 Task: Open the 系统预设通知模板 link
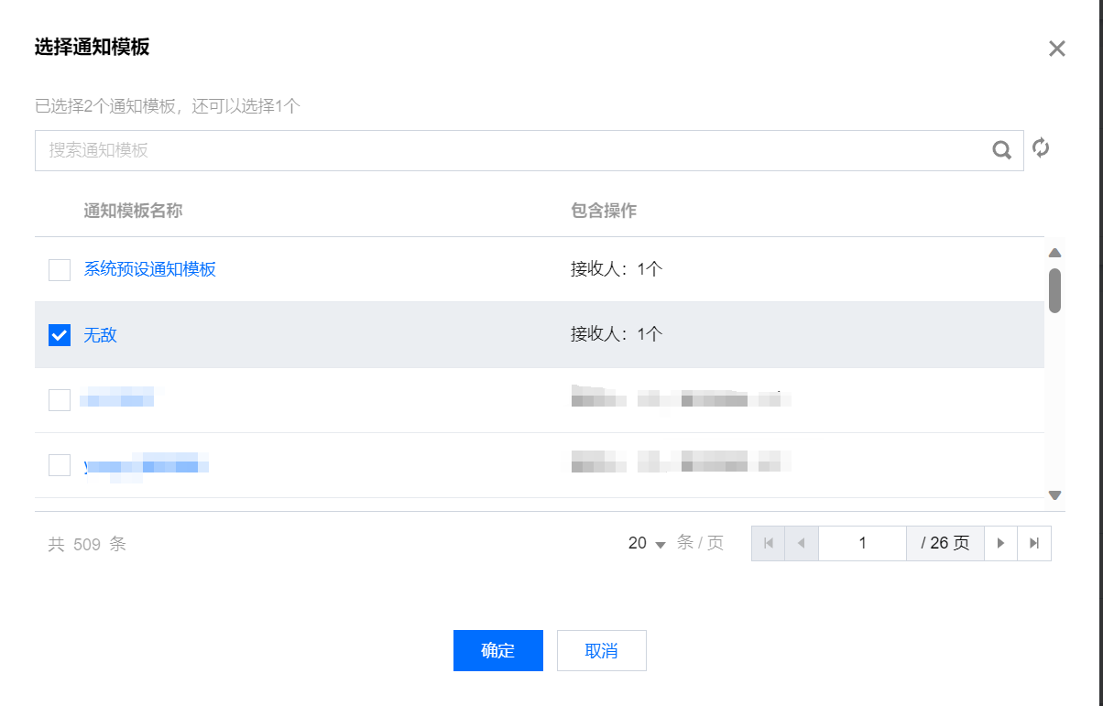150,269
